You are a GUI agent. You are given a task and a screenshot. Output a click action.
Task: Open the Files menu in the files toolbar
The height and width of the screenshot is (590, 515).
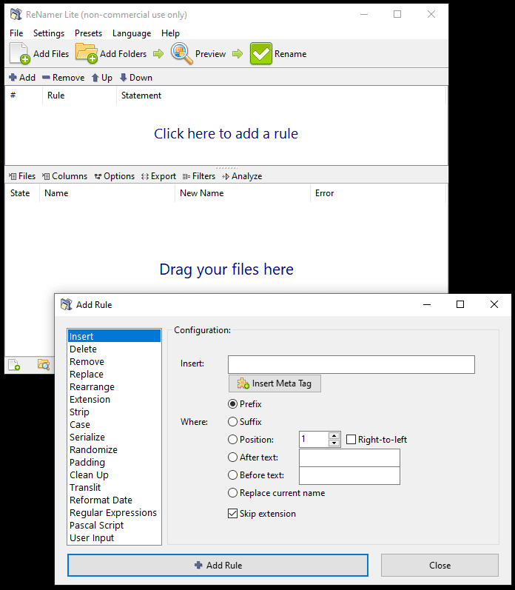22,176
